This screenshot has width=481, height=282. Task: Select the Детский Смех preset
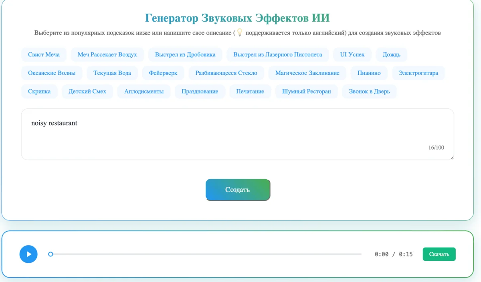pyautogui.click(x=87, y=92)
